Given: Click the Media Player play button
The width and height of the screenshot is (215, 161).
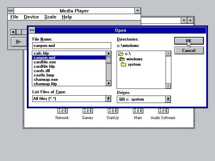Looking at the screenshot, I should (x=19, y=42).
